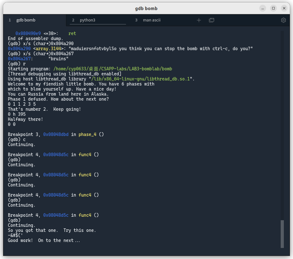Click the "(gdb) c" command line
This screenshot has height=259, width=293.
point(17,139)
